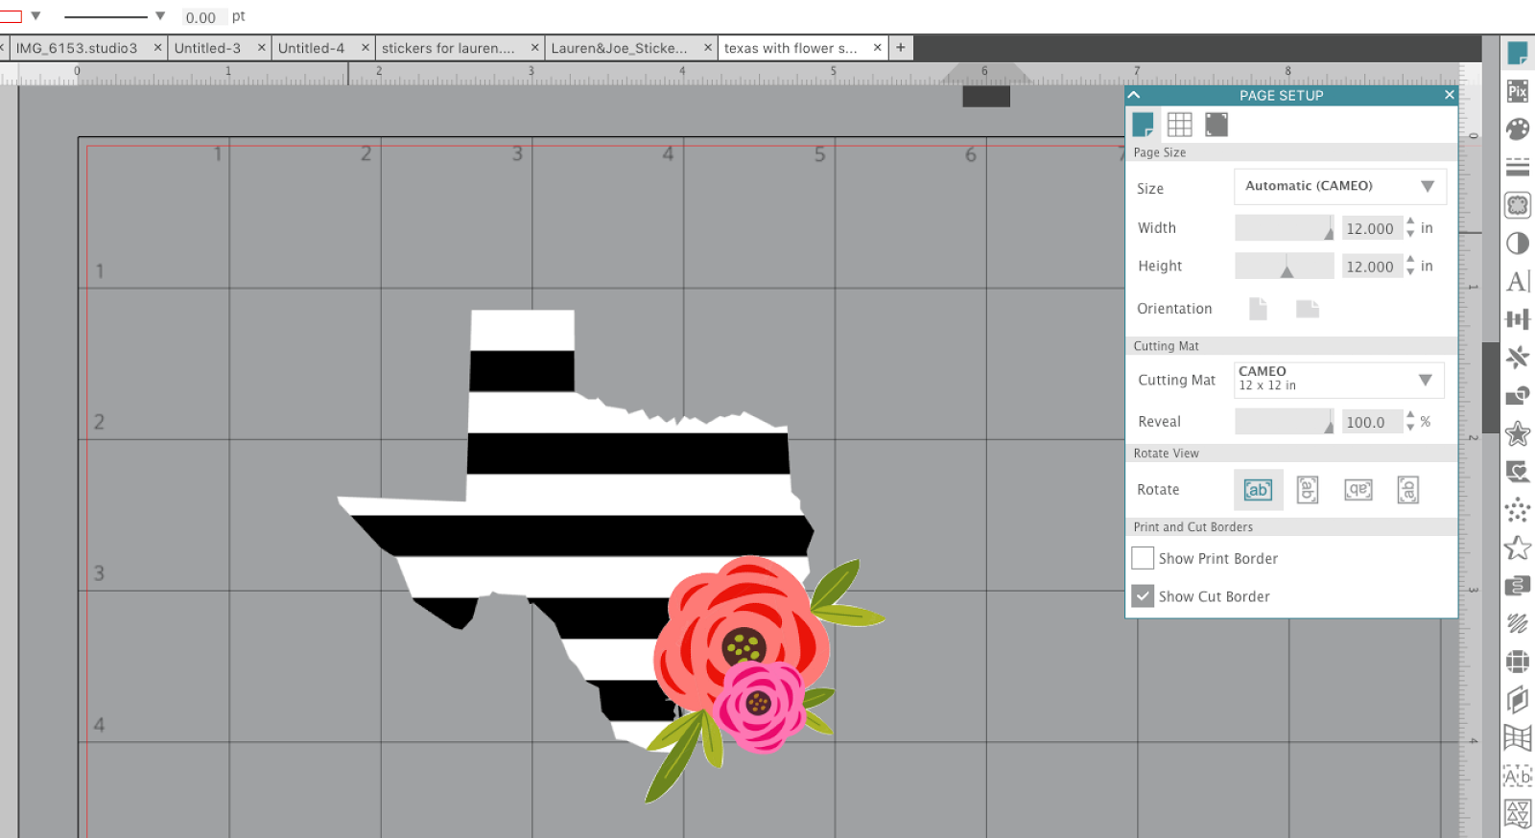
Task: Open the Cutting Mat CAMEO dropdown
Action: (x=1338, y=380)
